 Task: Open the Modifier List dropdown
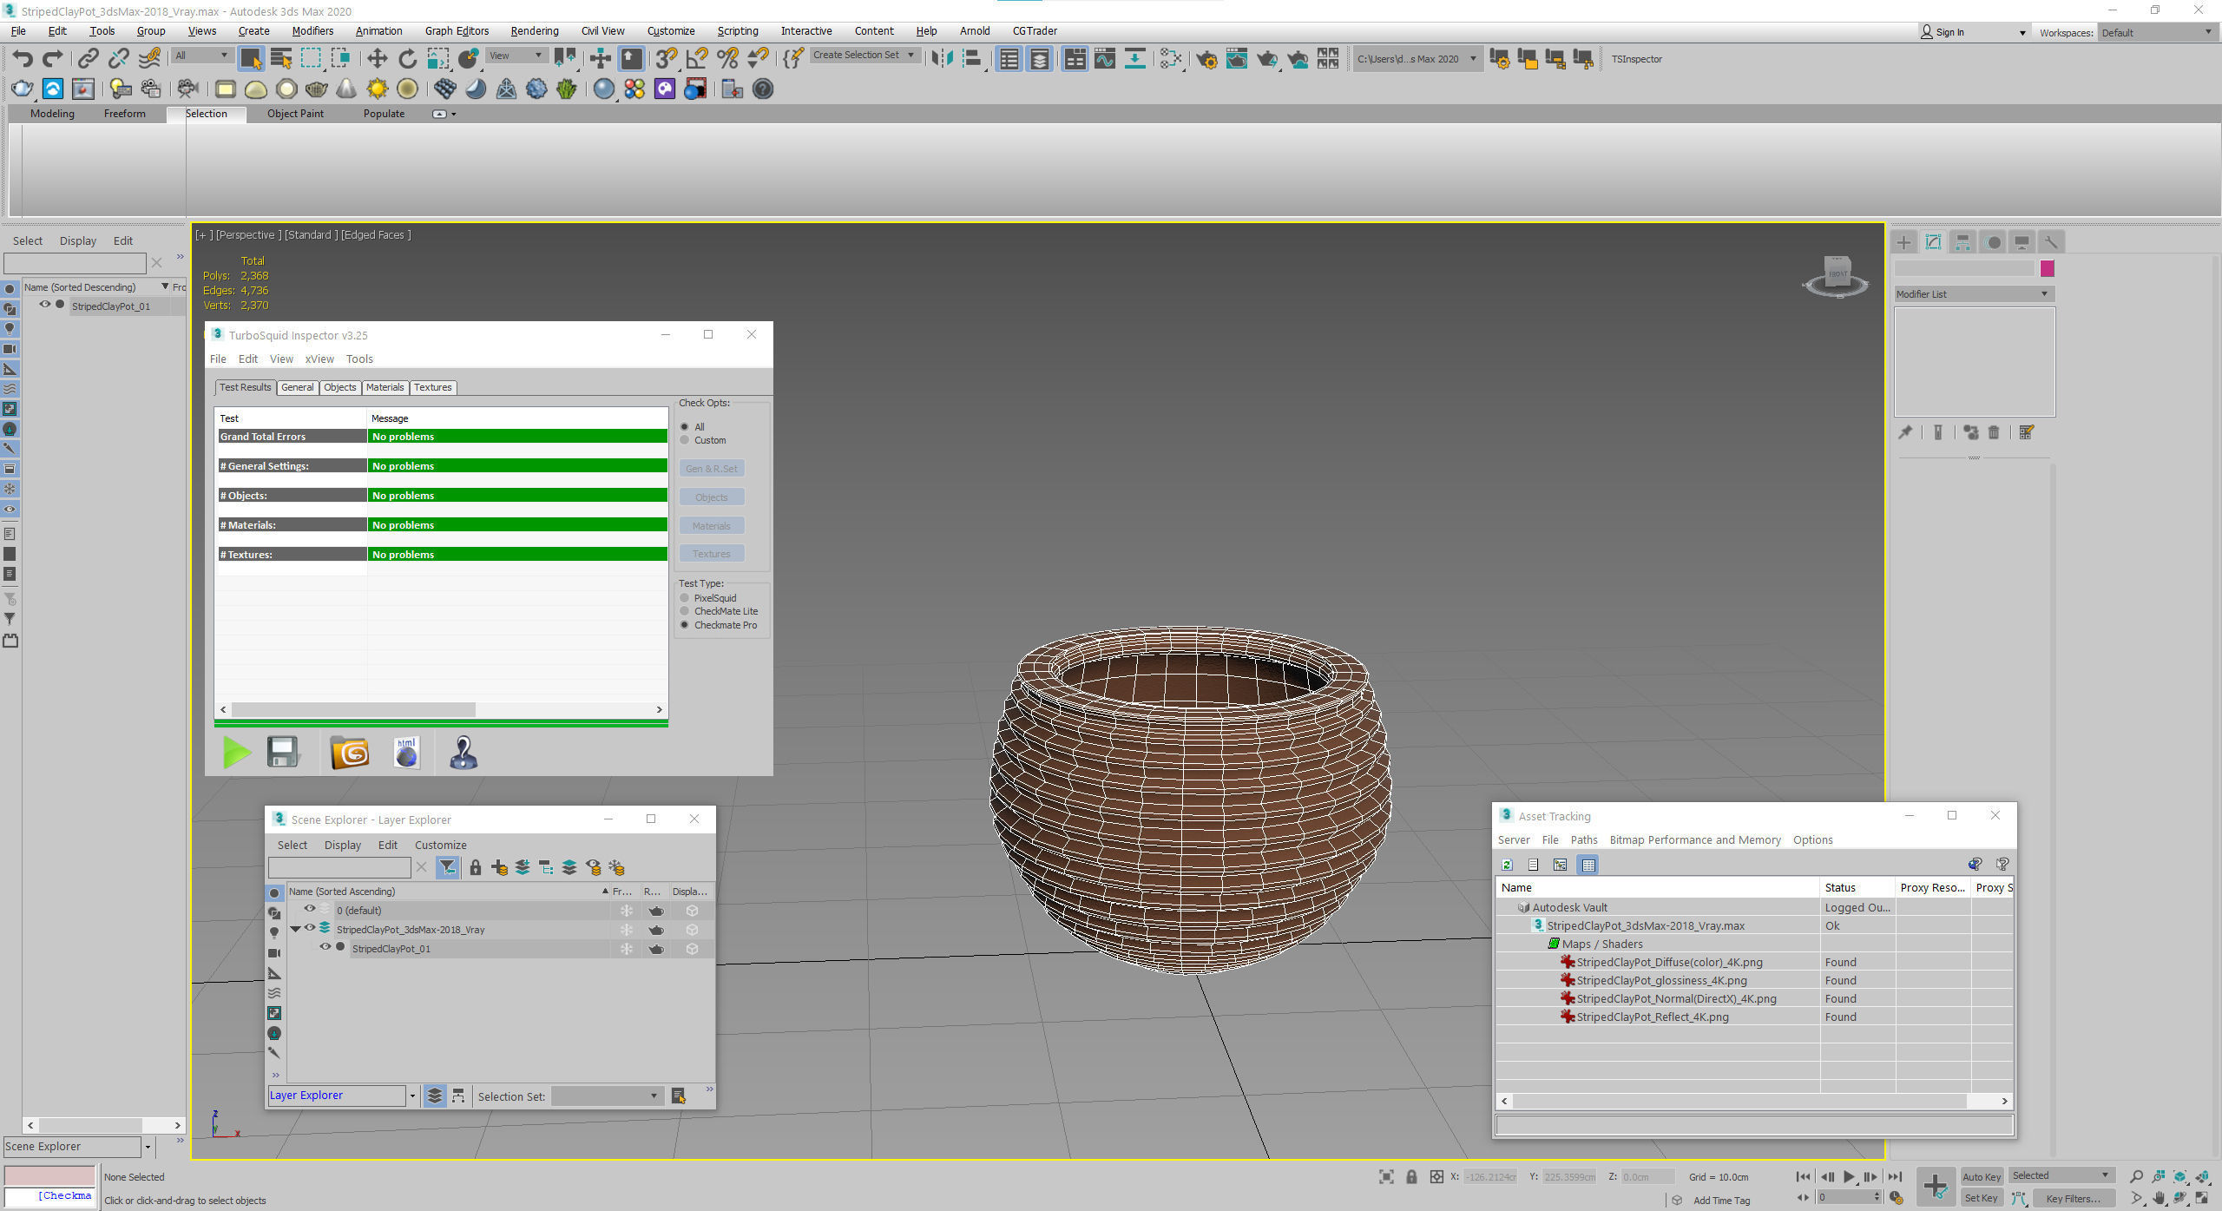pyautogui.click(x=1974, y=294)
